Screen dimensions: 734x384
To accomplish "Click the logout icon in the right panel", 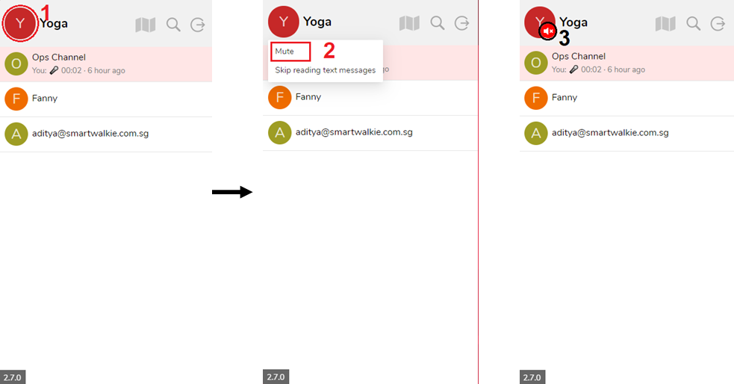I will coord(718,23).
